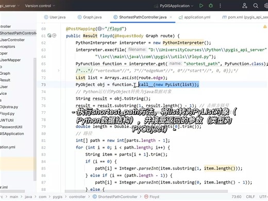Click the gutter @ marker on line 61
Screen dimensions: 268x201
(x=54, y=36)
